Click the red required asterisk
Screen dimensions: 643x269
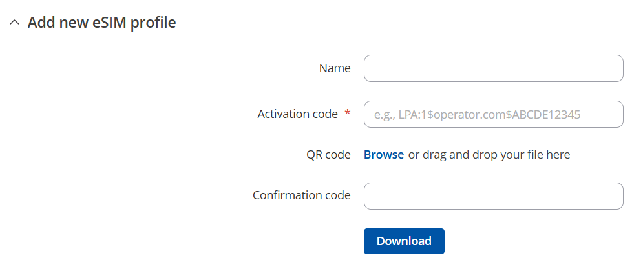348,114
